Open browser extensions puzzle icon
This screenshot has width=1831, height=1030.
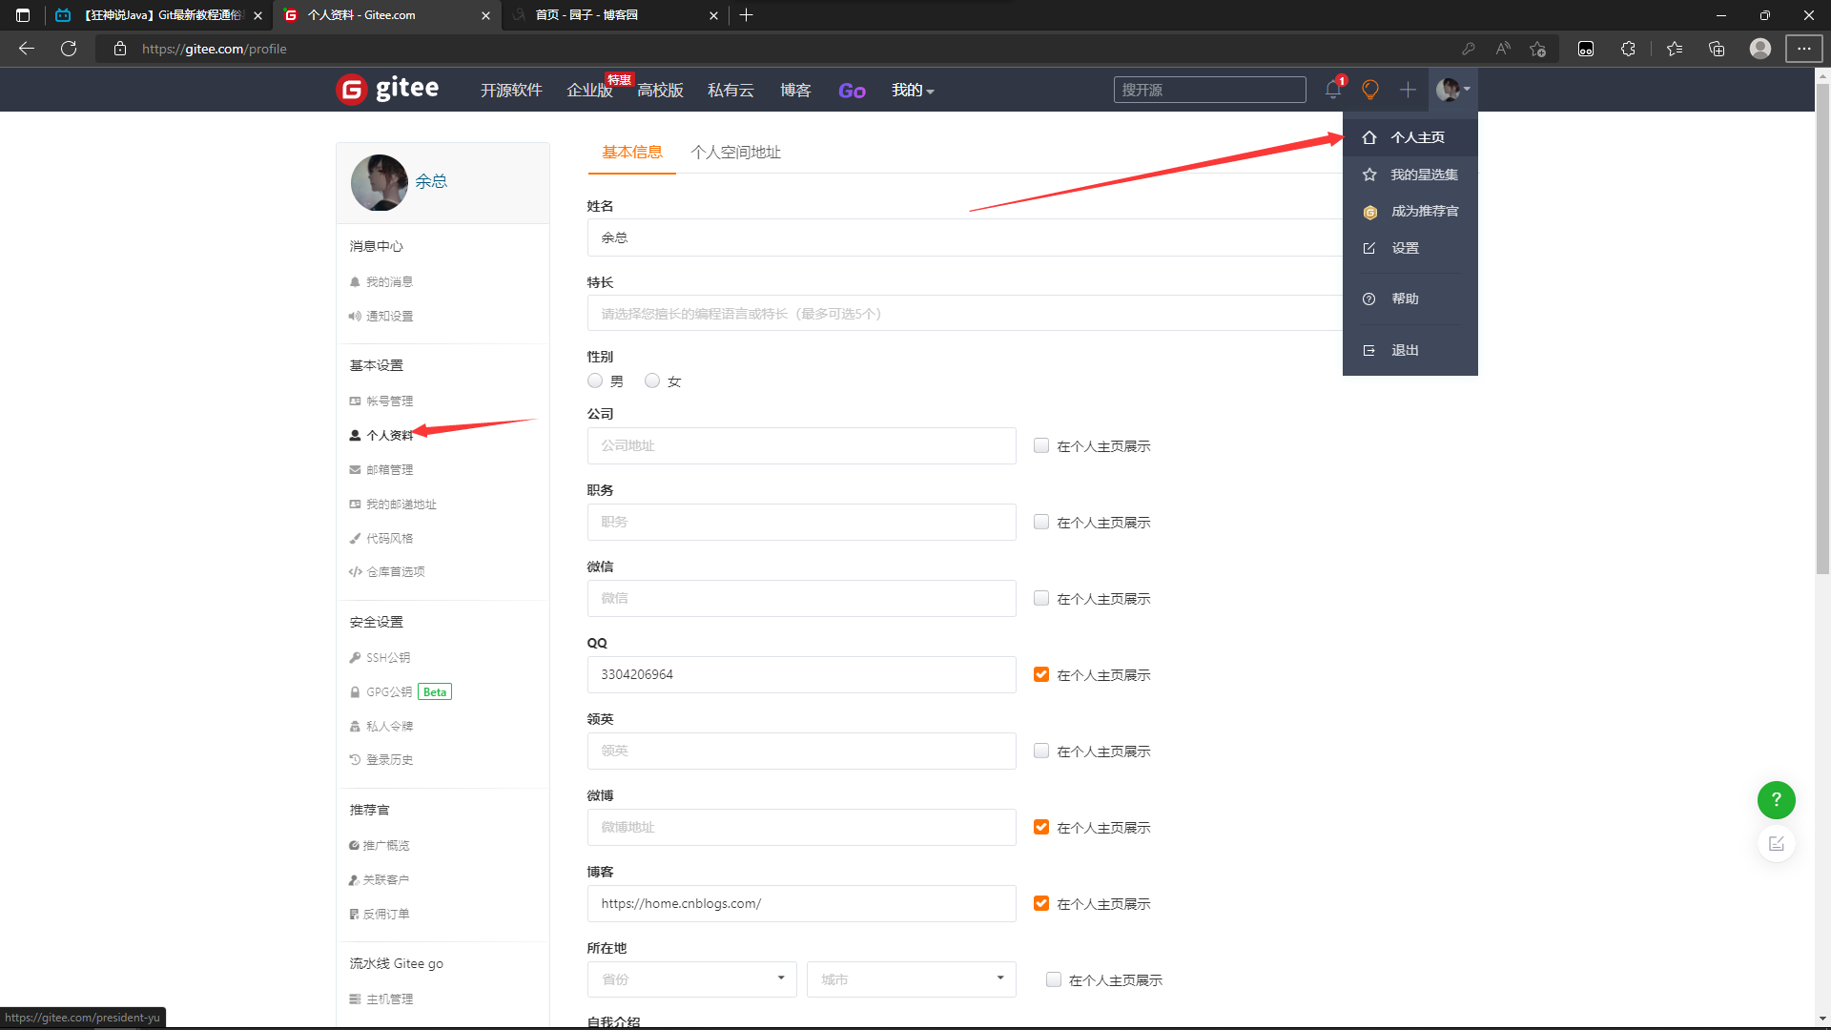(1628, 49)
